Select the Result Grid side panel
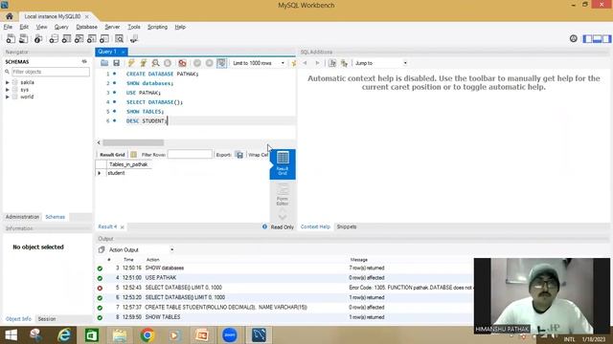 click(283, 163)
